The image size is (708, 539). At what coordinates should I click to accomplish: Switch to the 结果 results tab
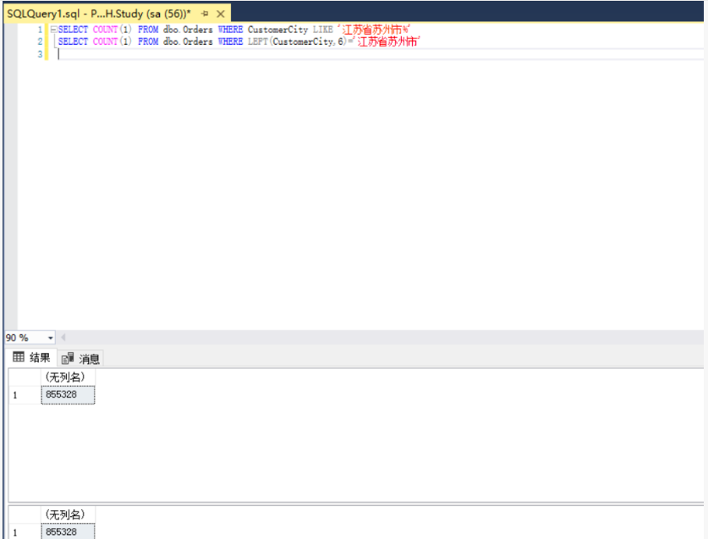(x=31, y=358)
